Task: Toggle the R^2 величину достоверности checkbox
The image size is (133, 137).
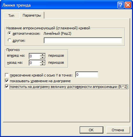Action: [7, 87]
